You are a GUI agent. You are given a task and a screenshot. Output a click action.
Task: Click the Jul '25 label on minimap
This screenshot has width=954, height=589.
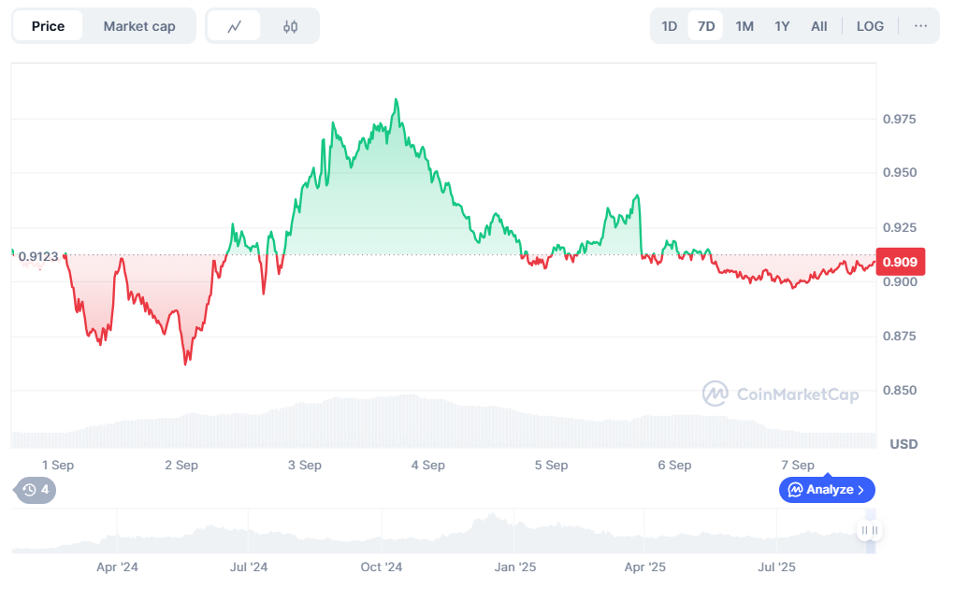pos(776,567)
